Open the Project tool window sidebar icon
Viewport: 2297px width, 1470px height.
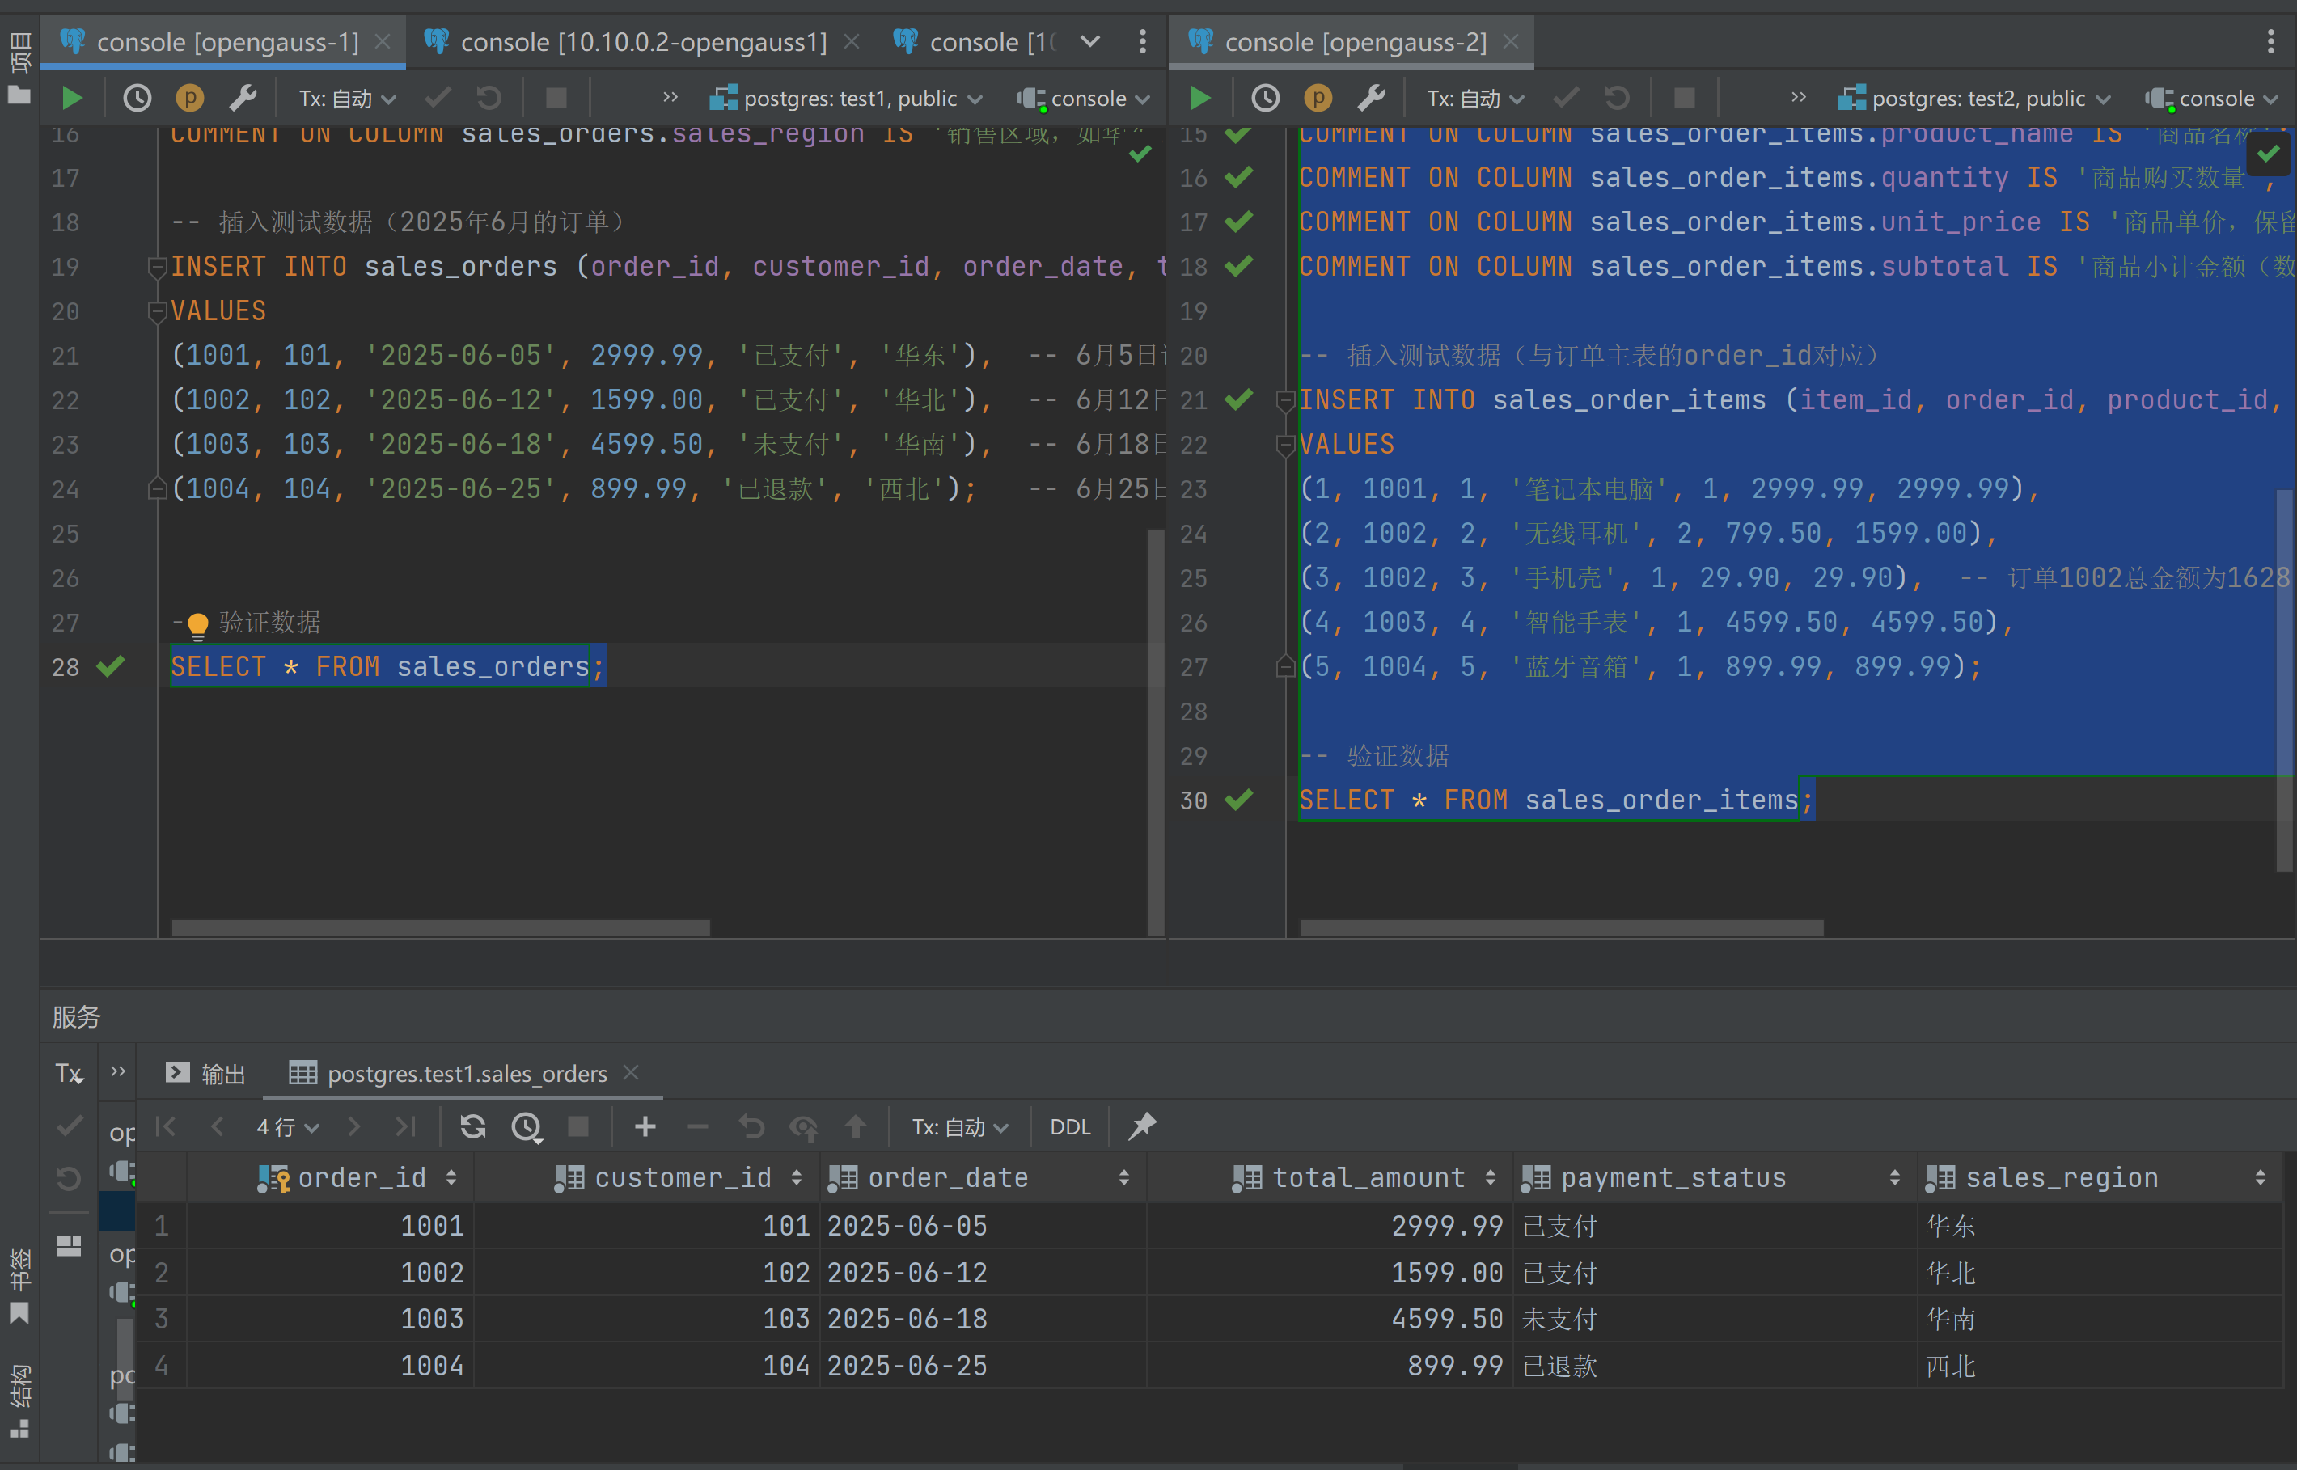point(19,68)
